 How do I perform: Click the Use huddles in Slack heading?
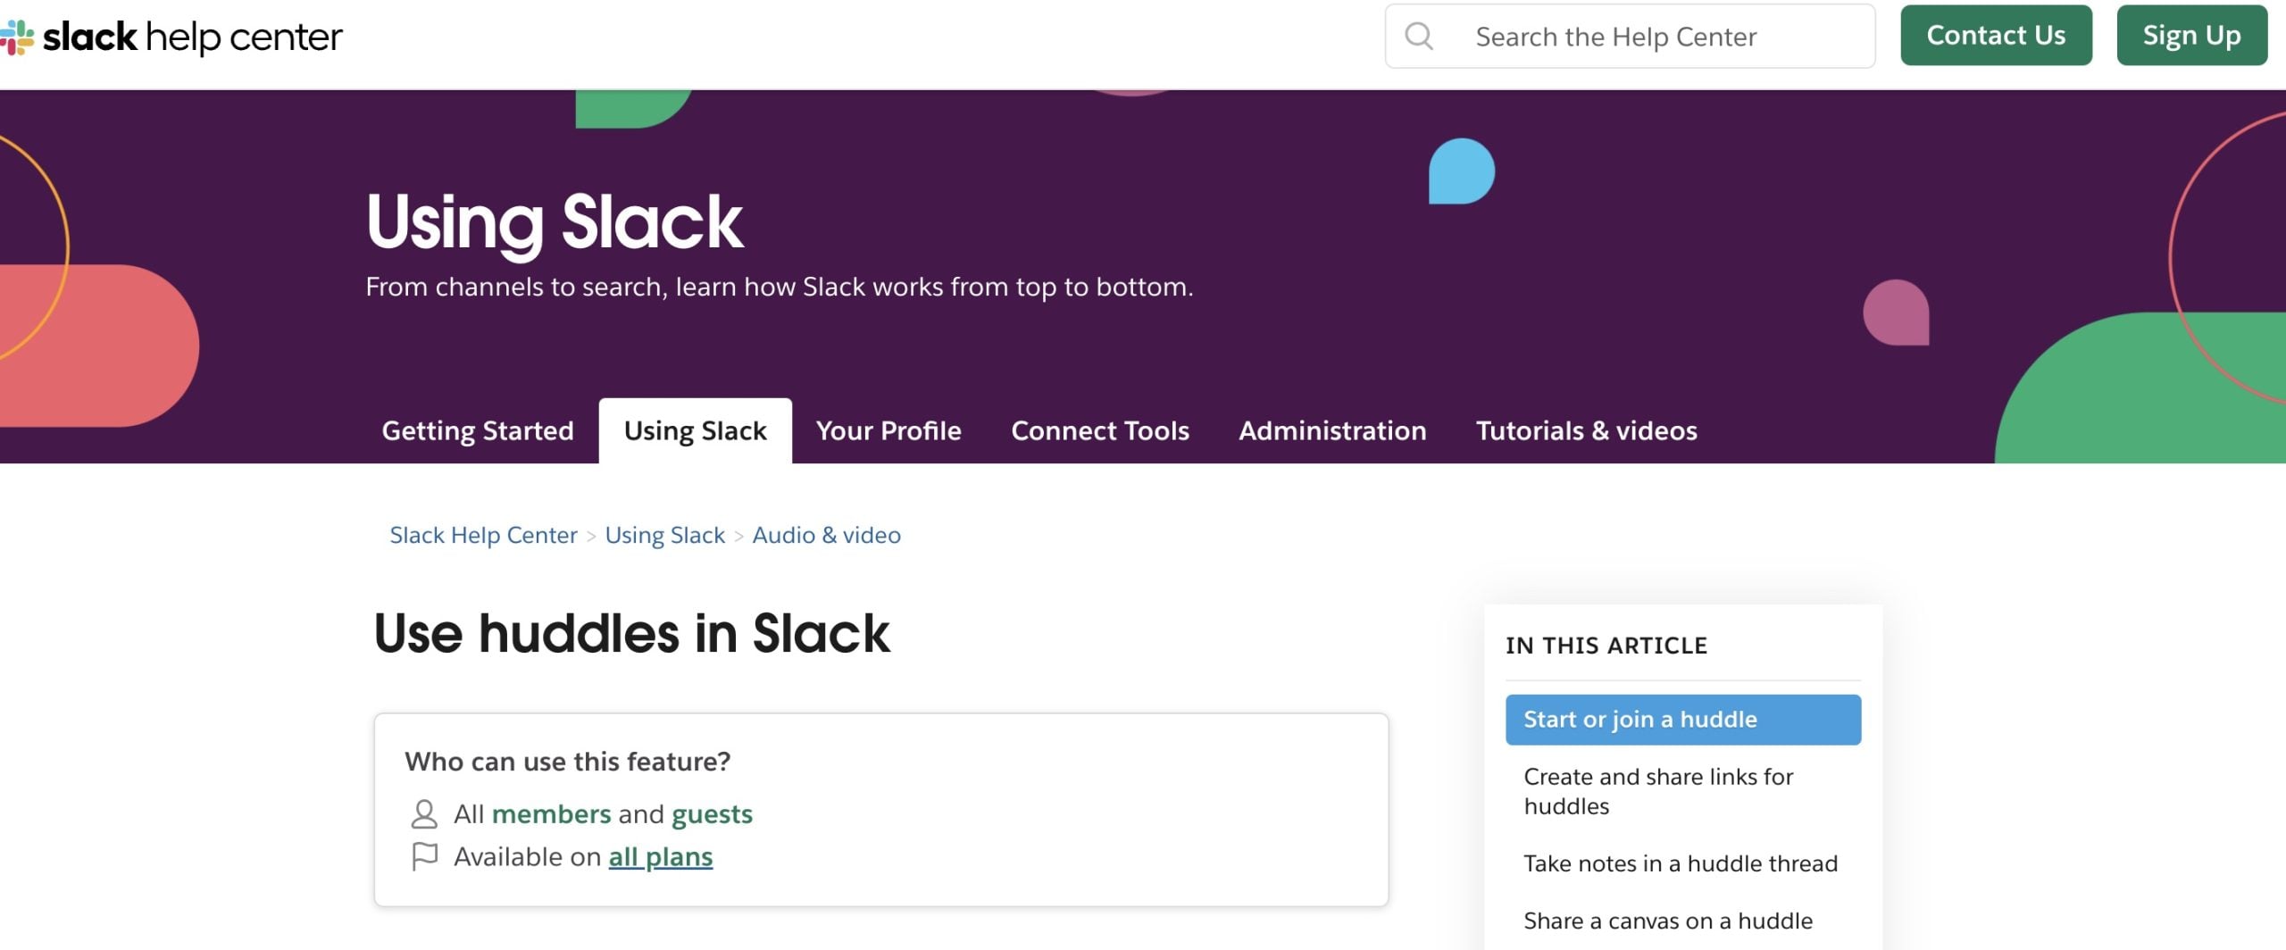(x=631, y=633)
